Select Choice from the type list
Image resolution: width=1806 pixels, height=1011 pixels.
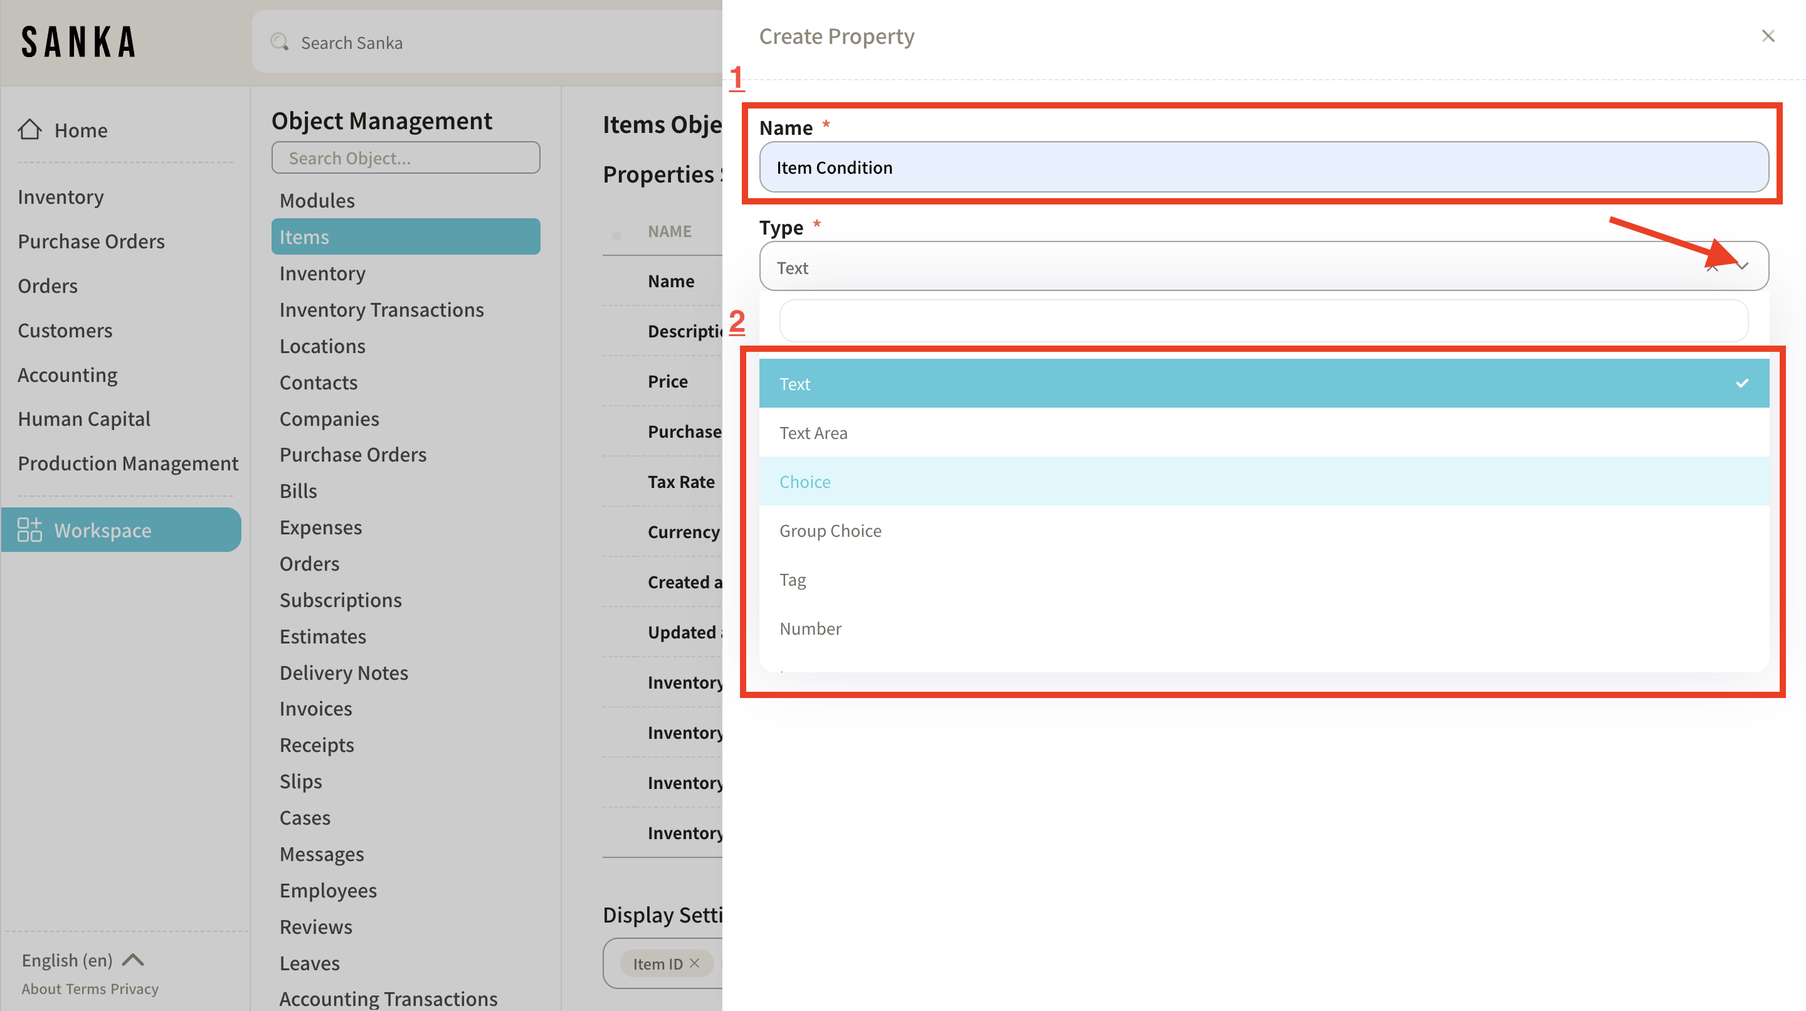tap(805, 482)
